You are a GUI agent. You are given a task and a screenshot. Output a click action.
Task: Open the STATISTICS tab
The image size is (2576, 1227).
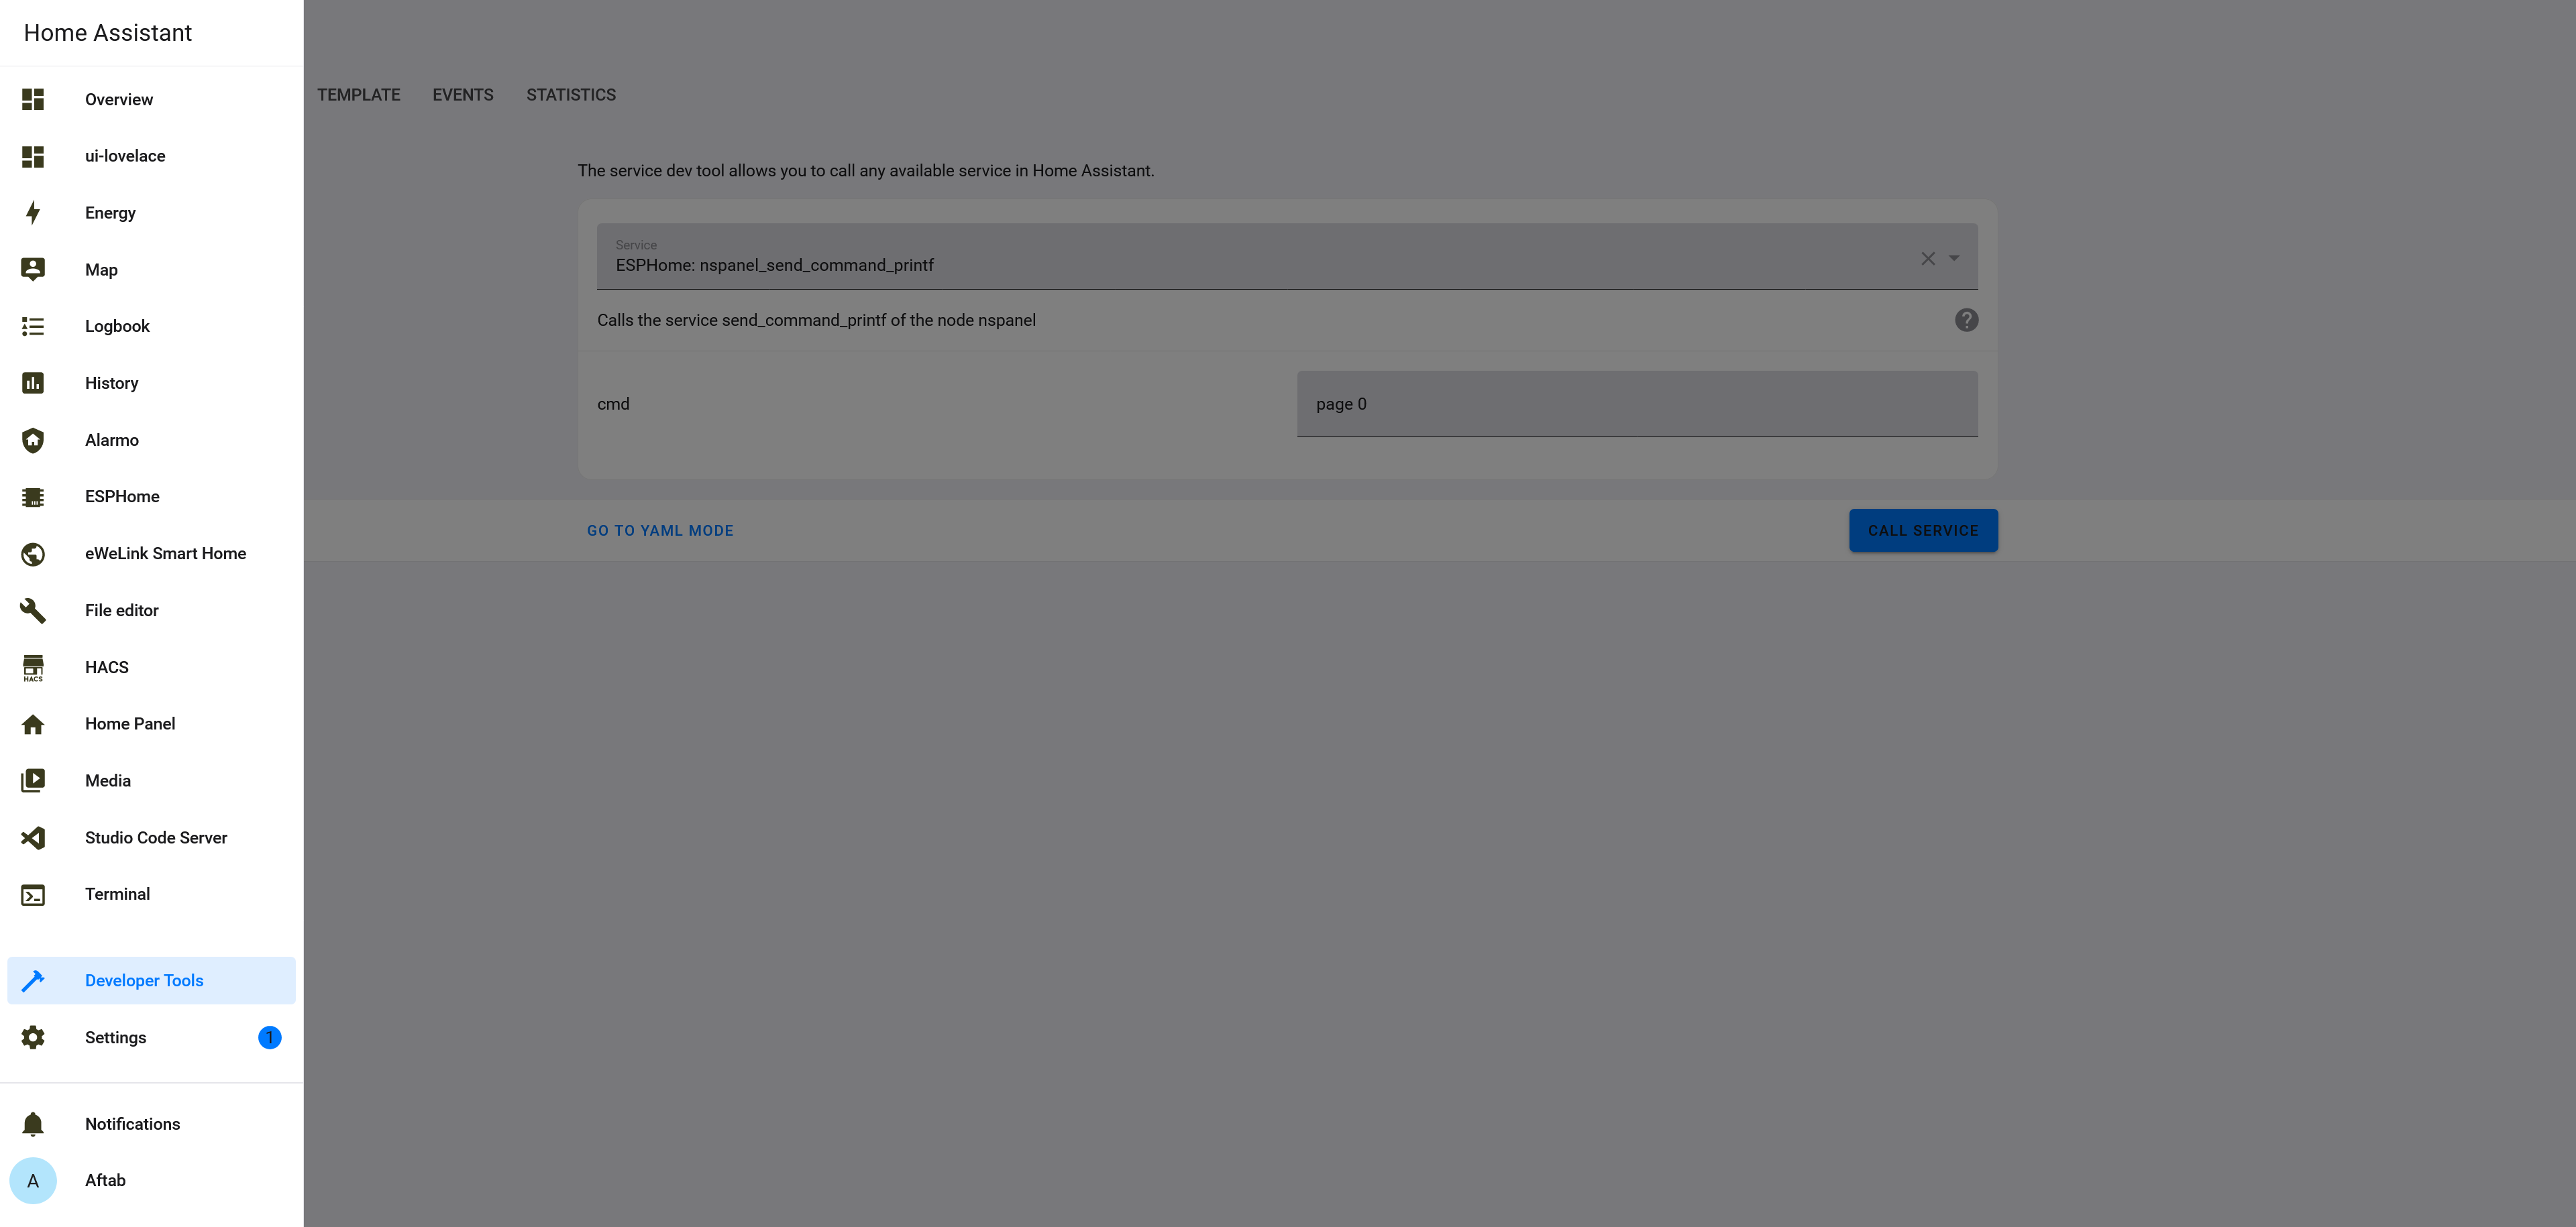click(x=570, y=94)
